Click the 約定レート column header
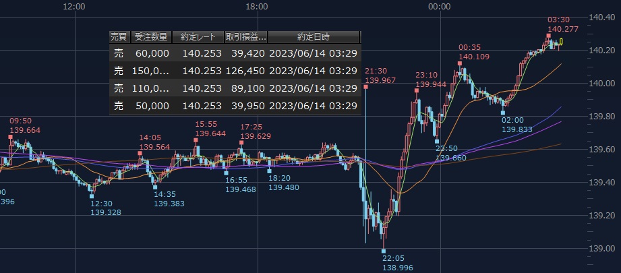 pos(198,37)
